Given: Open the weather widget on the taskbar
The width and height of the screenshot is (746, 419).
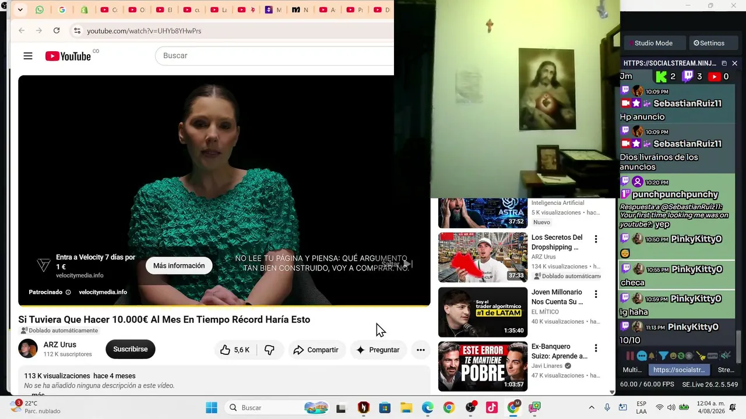Looking at the screenshot, I should click(x=35, y=407).
